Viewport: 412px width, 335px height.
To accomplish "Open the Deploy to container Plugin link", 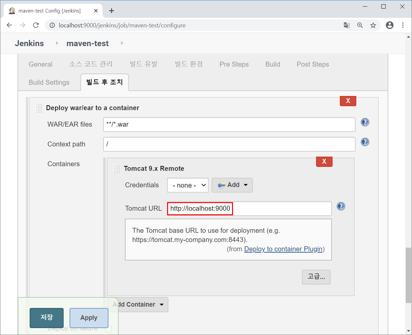I will pos(283,249).
